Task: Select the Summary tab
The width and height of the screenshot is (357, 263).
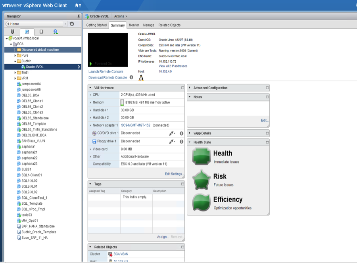Action: pyautogui.click(x=118, y=25)
